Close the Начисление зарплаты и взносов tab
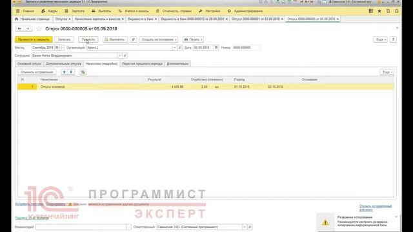 123,19
